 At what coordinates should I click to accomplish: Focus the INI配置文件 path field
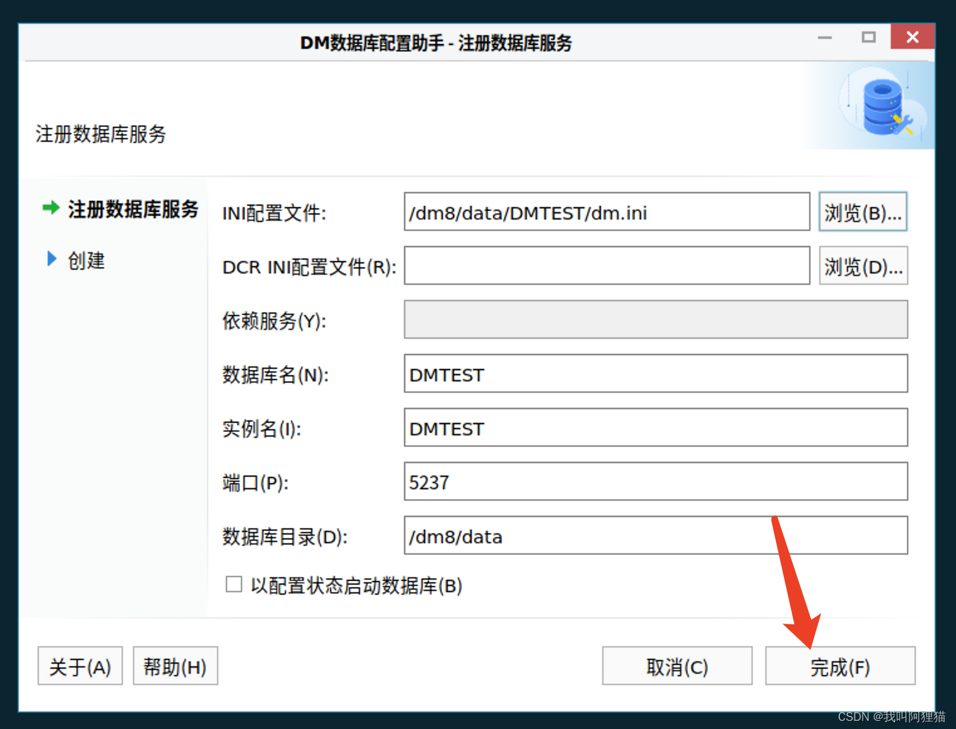(x=607, y=212)
